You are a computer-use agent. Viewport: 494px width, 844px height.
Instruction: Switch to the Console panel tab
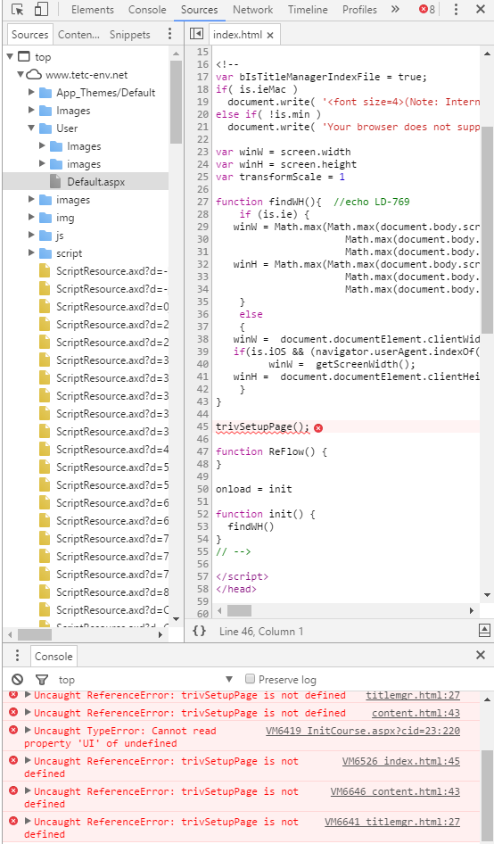pyautogui.click(x=147, y=10)
